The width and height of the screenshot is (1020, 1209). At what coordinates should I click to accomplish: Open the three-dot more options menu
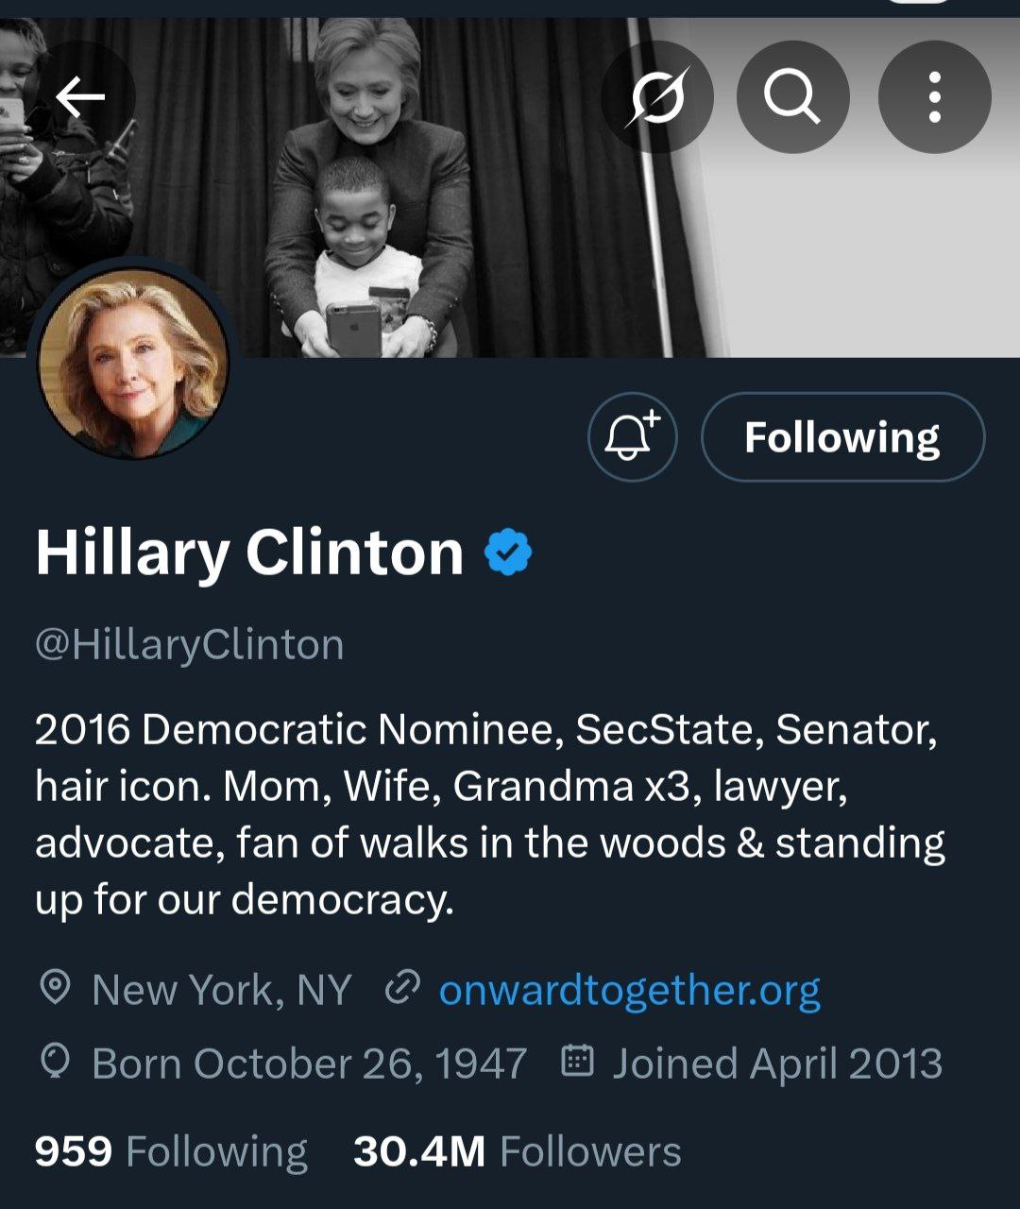(934, 96)
